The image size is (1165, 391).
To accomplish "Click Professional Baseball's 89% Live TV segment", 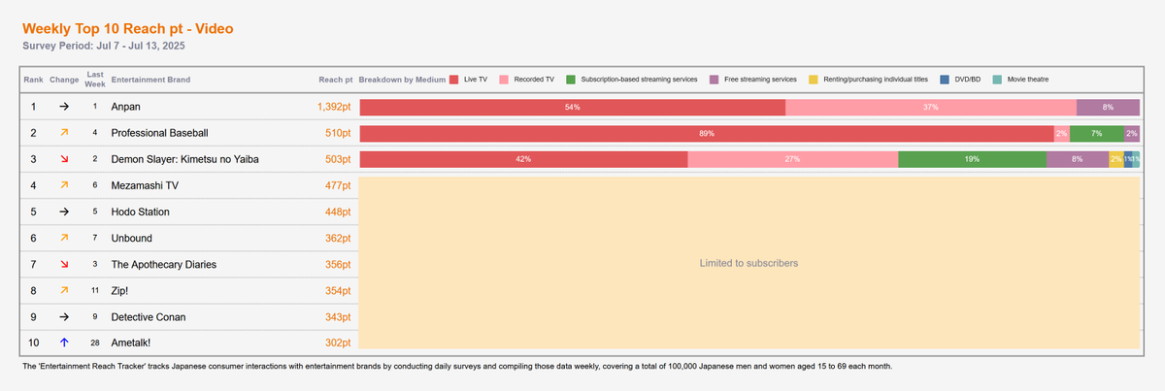I will 707,133.
